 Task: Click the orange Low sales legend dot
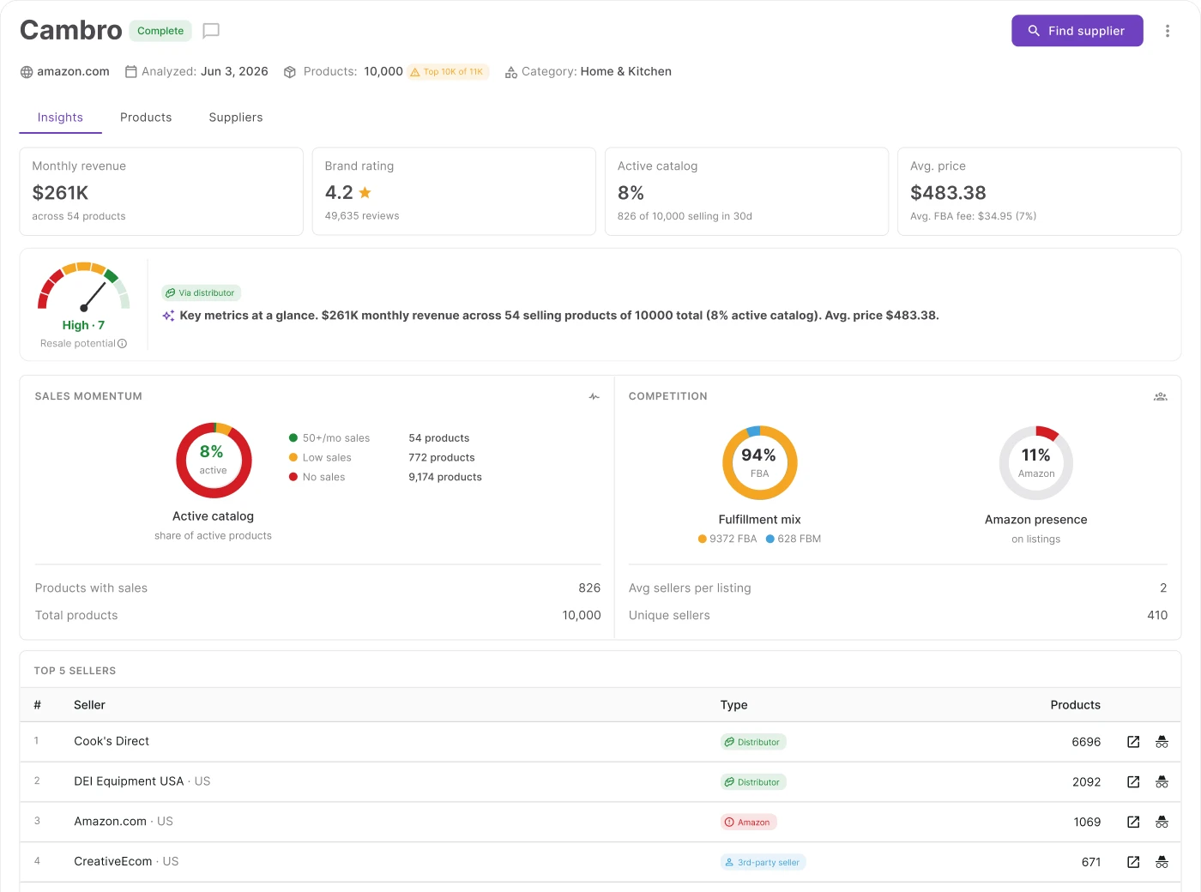(x=293, y=458)
